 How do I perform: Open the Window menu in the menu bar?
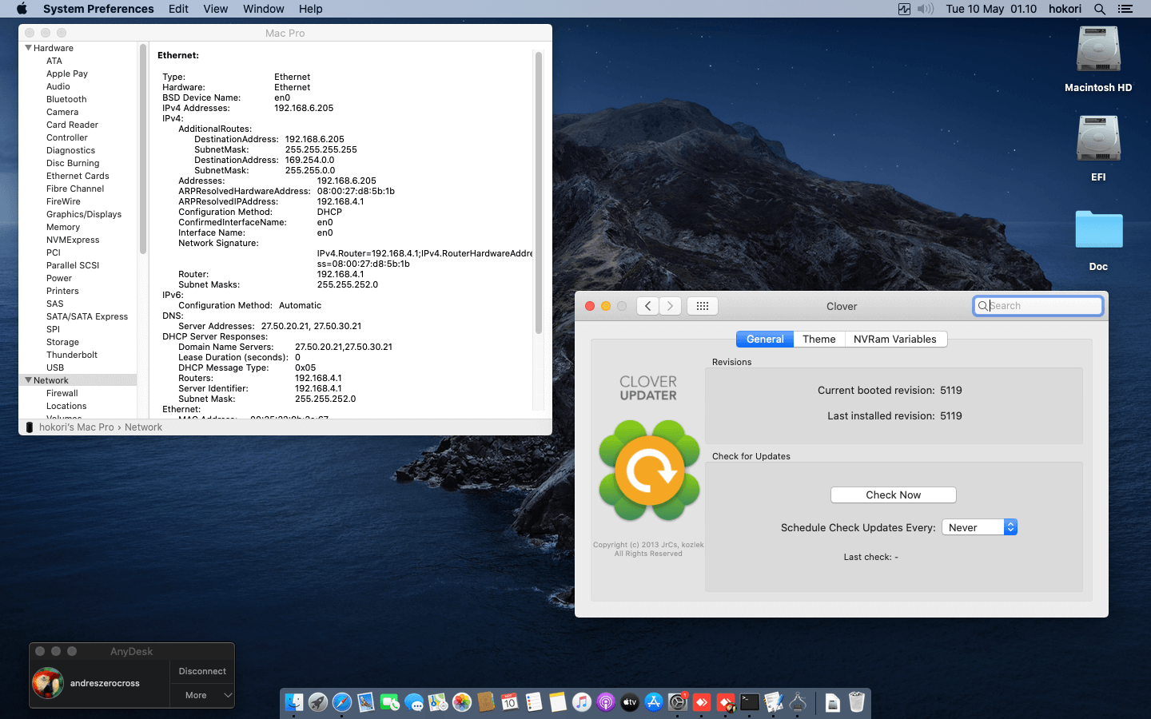[x=263, y=9]
